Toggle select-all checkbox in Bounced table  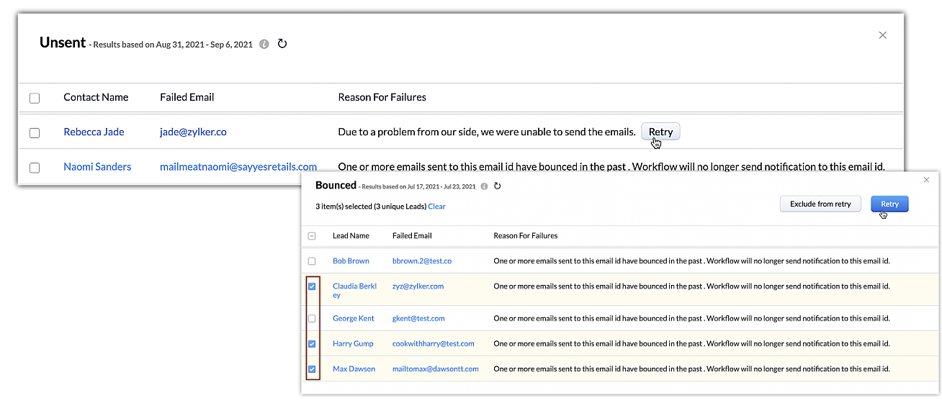[312, 236]
